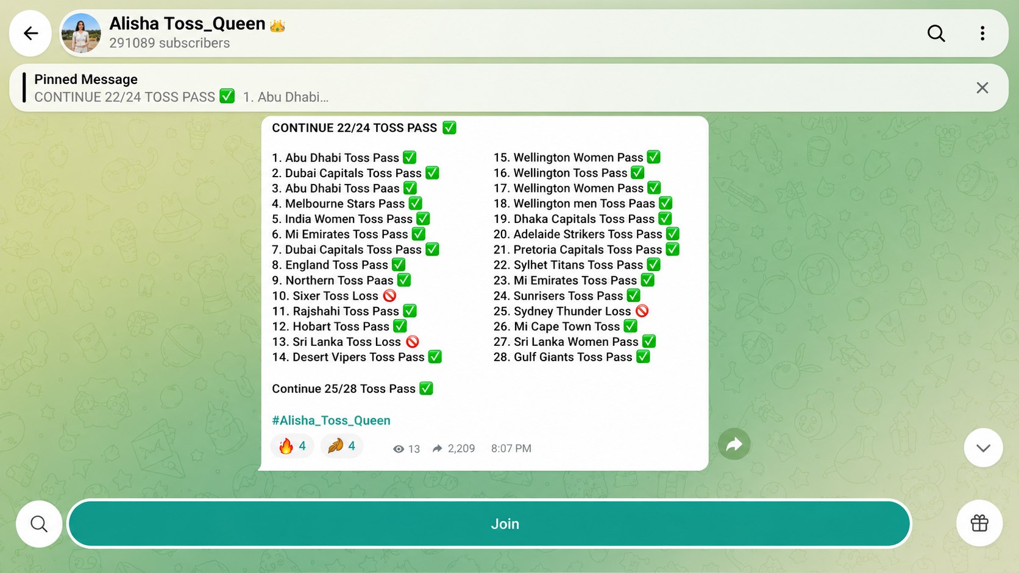Select line 24. Sunrisers Toss Pass
This screenshot has width=1019, height=573.
click(x=567, y=296)
